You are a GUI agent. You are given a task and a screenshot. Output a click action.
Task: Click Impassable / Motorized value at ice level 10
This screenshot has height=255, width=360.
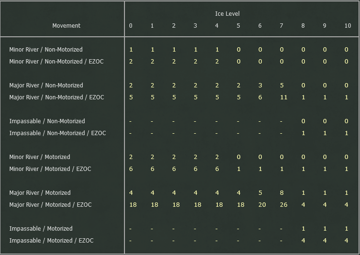347,228
